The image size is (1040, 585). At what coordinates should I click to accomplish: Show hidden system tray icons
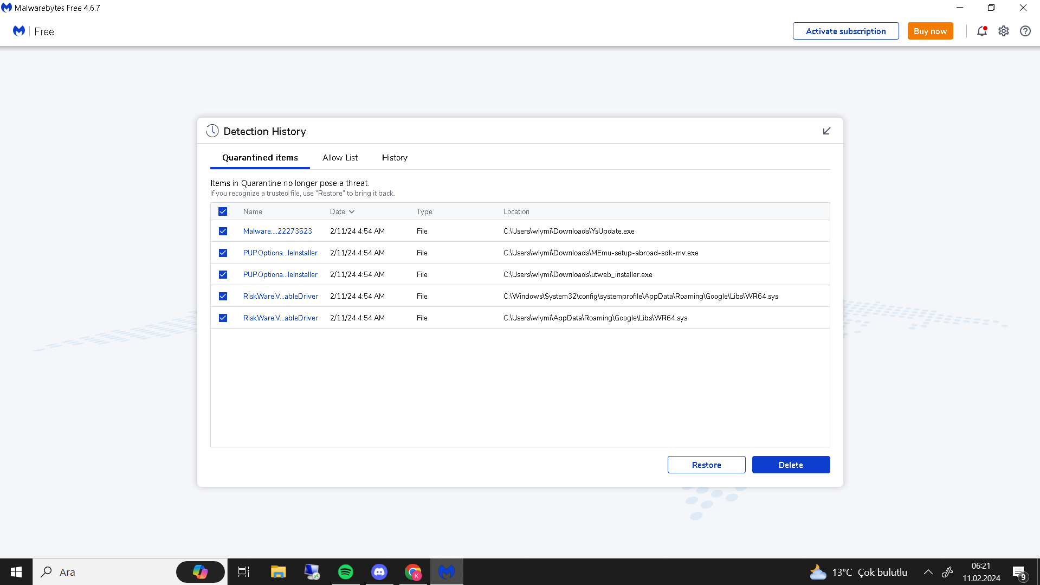coord(928,572)
